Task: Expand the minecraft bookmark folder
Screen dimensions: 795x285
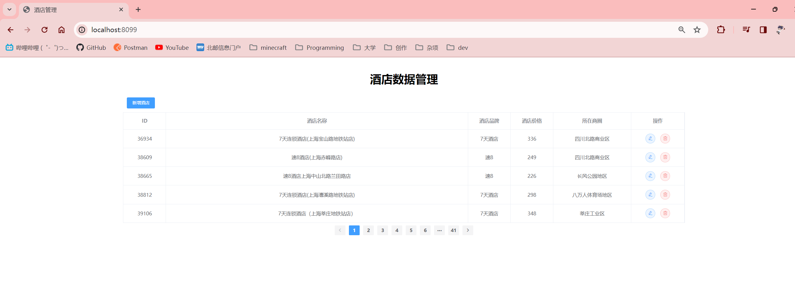Action: coord(268,48)
